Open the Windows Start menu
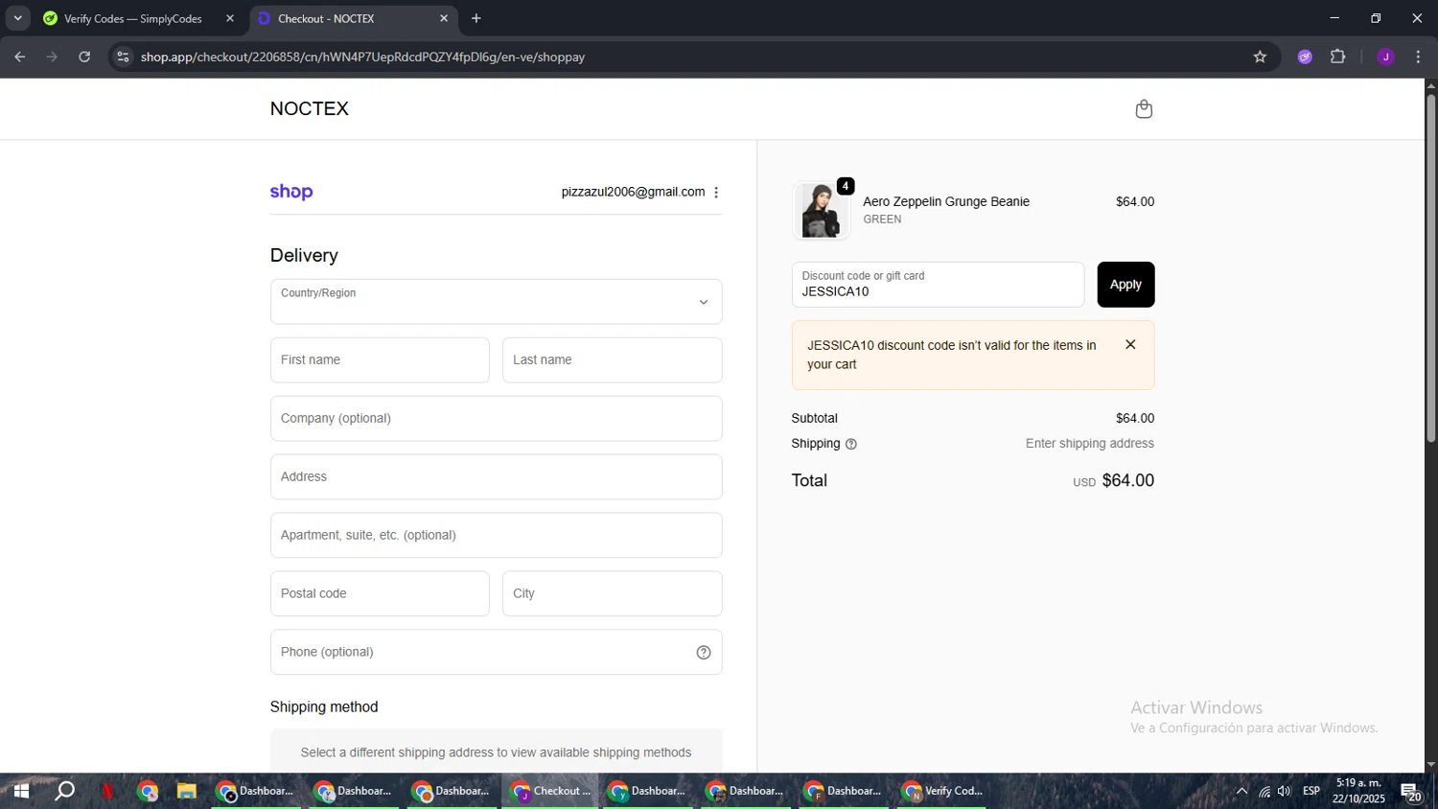The image size is (1438, 809). pos(20,792)
